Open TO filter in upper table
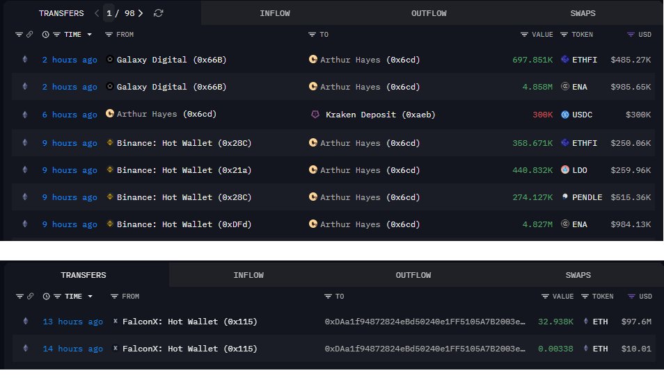Screen dimensions: 664x382 pyautogui.click(x=312, y=35)
